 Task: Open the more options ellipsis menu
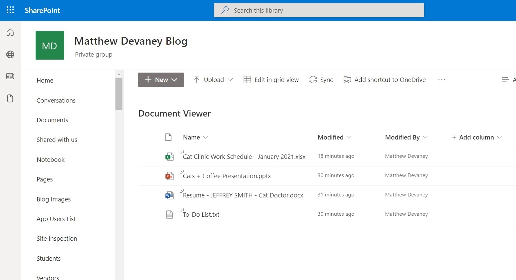(442, 80)
